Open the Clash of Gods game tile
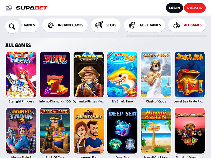Screen dimensions: 211x158 [x=156, y=75]
